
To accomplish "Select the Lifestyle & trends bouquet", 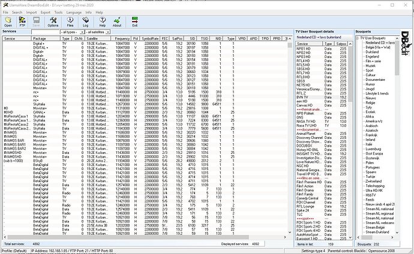I will point(377,93).
